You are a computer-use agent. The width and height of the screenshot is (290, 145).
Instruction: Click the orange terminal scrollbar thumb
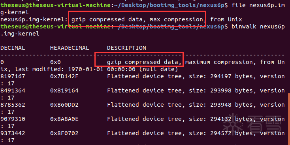pos(289,119)
